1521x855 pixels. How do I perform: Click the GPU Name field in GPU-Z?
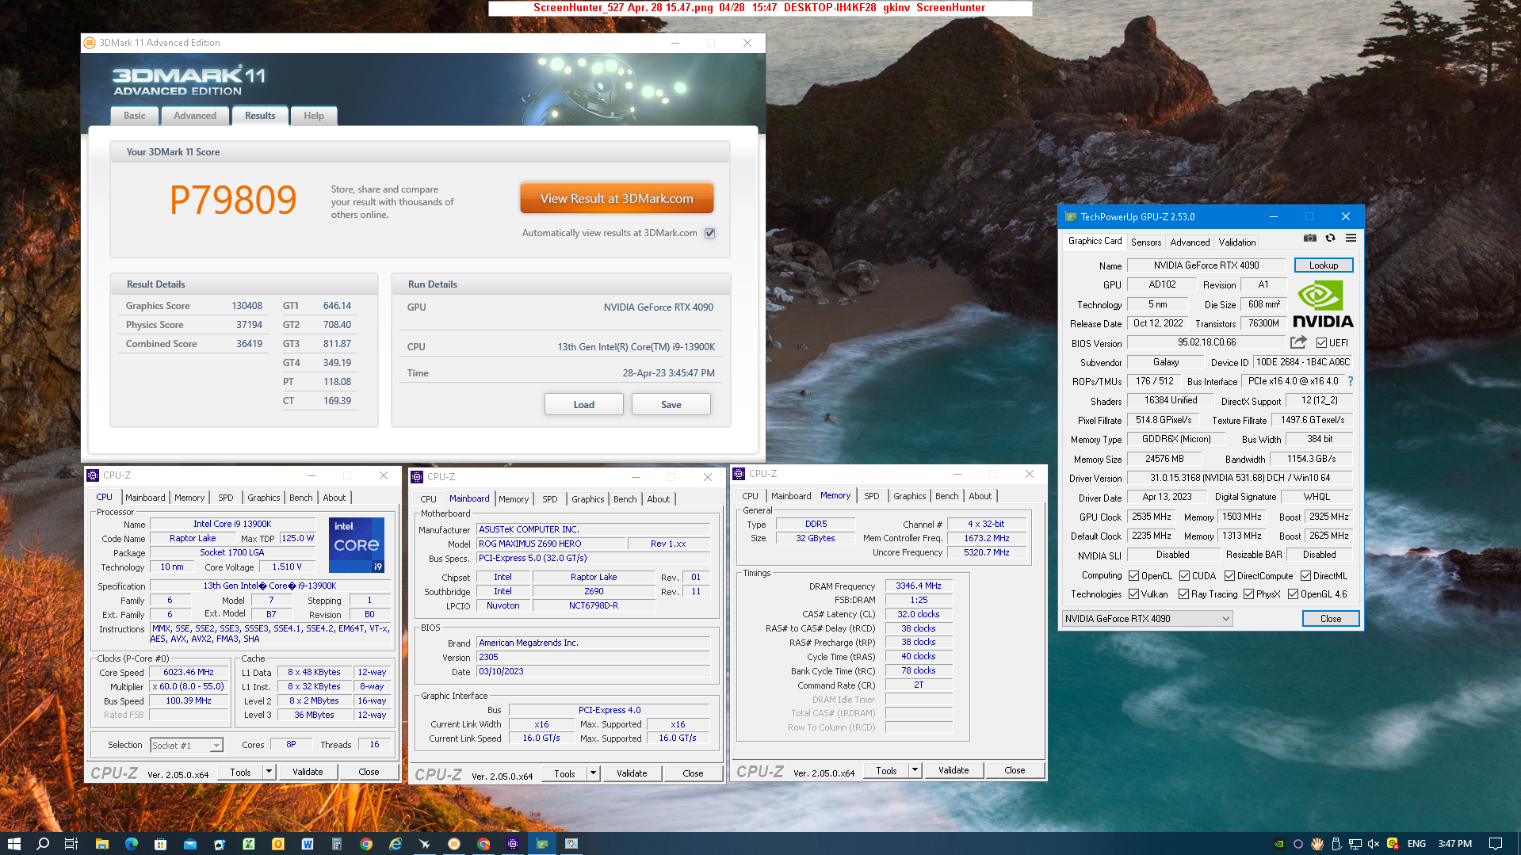click(1206, 265)
